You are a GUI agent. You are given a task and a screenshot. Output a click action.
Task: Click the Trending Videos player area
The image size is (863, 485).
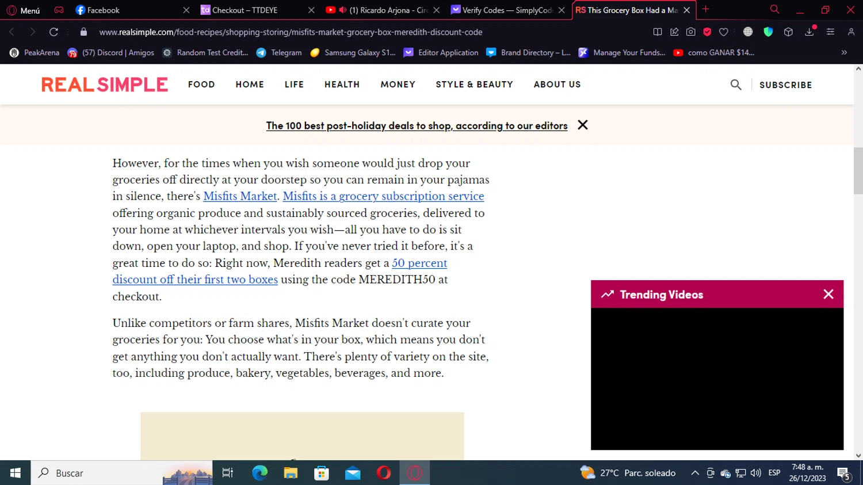pyautogui.click(x=717, y=379)
